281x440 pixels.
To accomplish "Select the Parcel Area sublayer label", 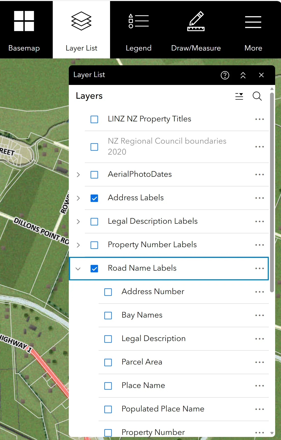I will (x=142, y=362).
